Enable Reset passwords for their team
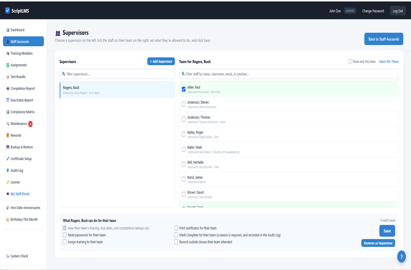 click(x=65, y=235)
